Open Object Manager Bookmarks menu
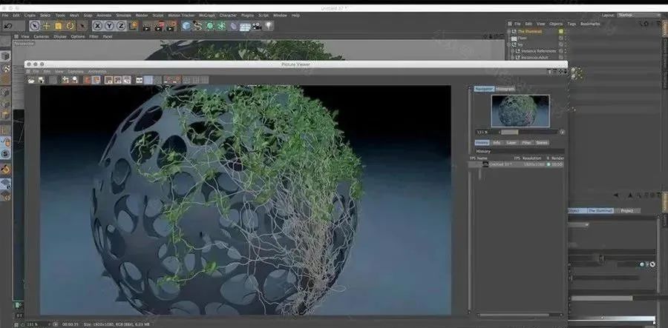 (590, 24)
